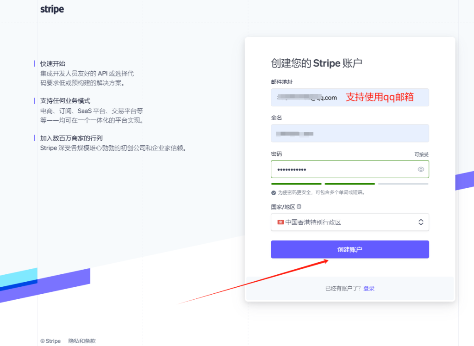Click the eye icon to reveal the password
Viewport: 474px width, 346px height.
[x=421, y=169]
